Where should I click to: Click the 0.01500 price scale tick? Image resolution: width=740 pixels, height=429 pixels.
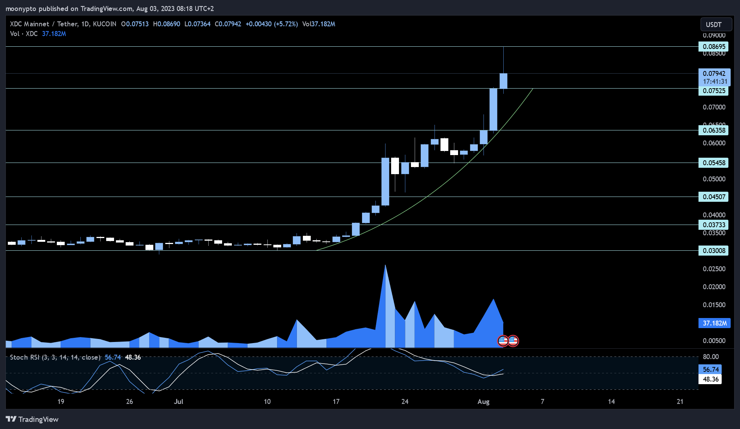[714, 305]
